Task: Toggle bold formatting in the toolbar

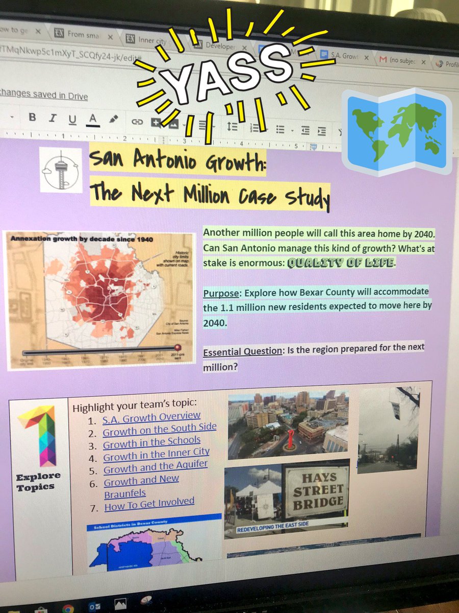Action: coord(32,116)
